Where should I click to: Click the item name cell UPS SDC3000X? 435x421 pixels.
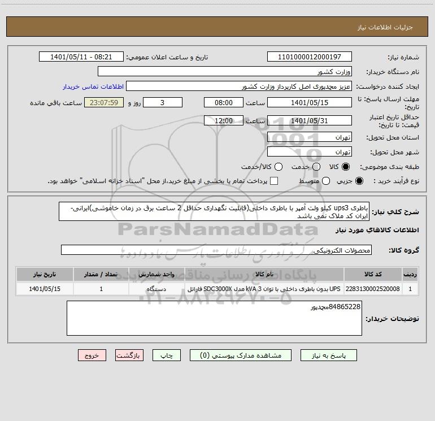pos(264,289)
